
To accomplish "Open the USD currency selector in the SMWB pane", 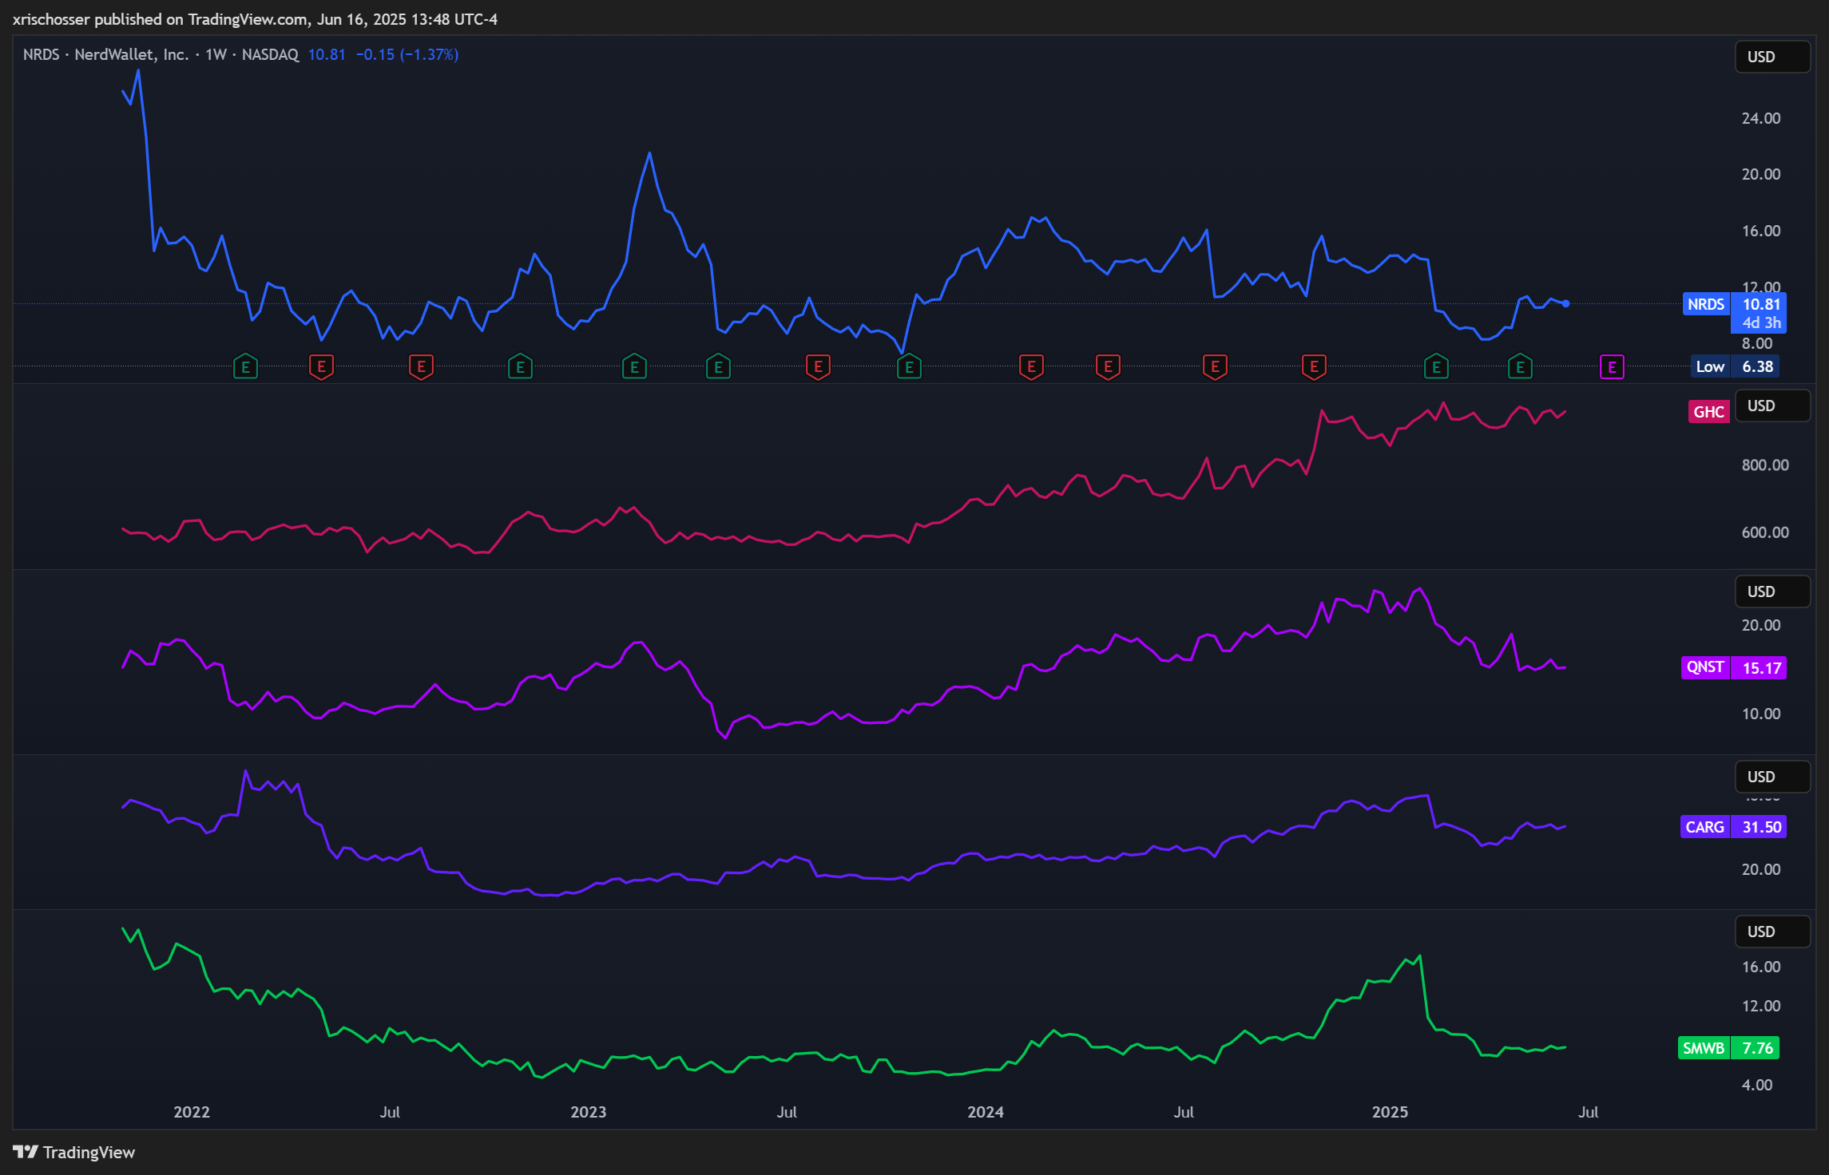I will click(1772, 932).
